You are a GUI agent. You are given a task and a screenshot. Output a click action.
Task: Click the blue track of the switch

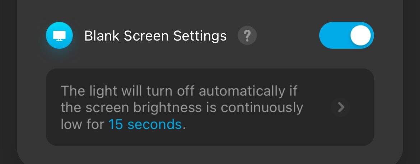pos(332,36)
